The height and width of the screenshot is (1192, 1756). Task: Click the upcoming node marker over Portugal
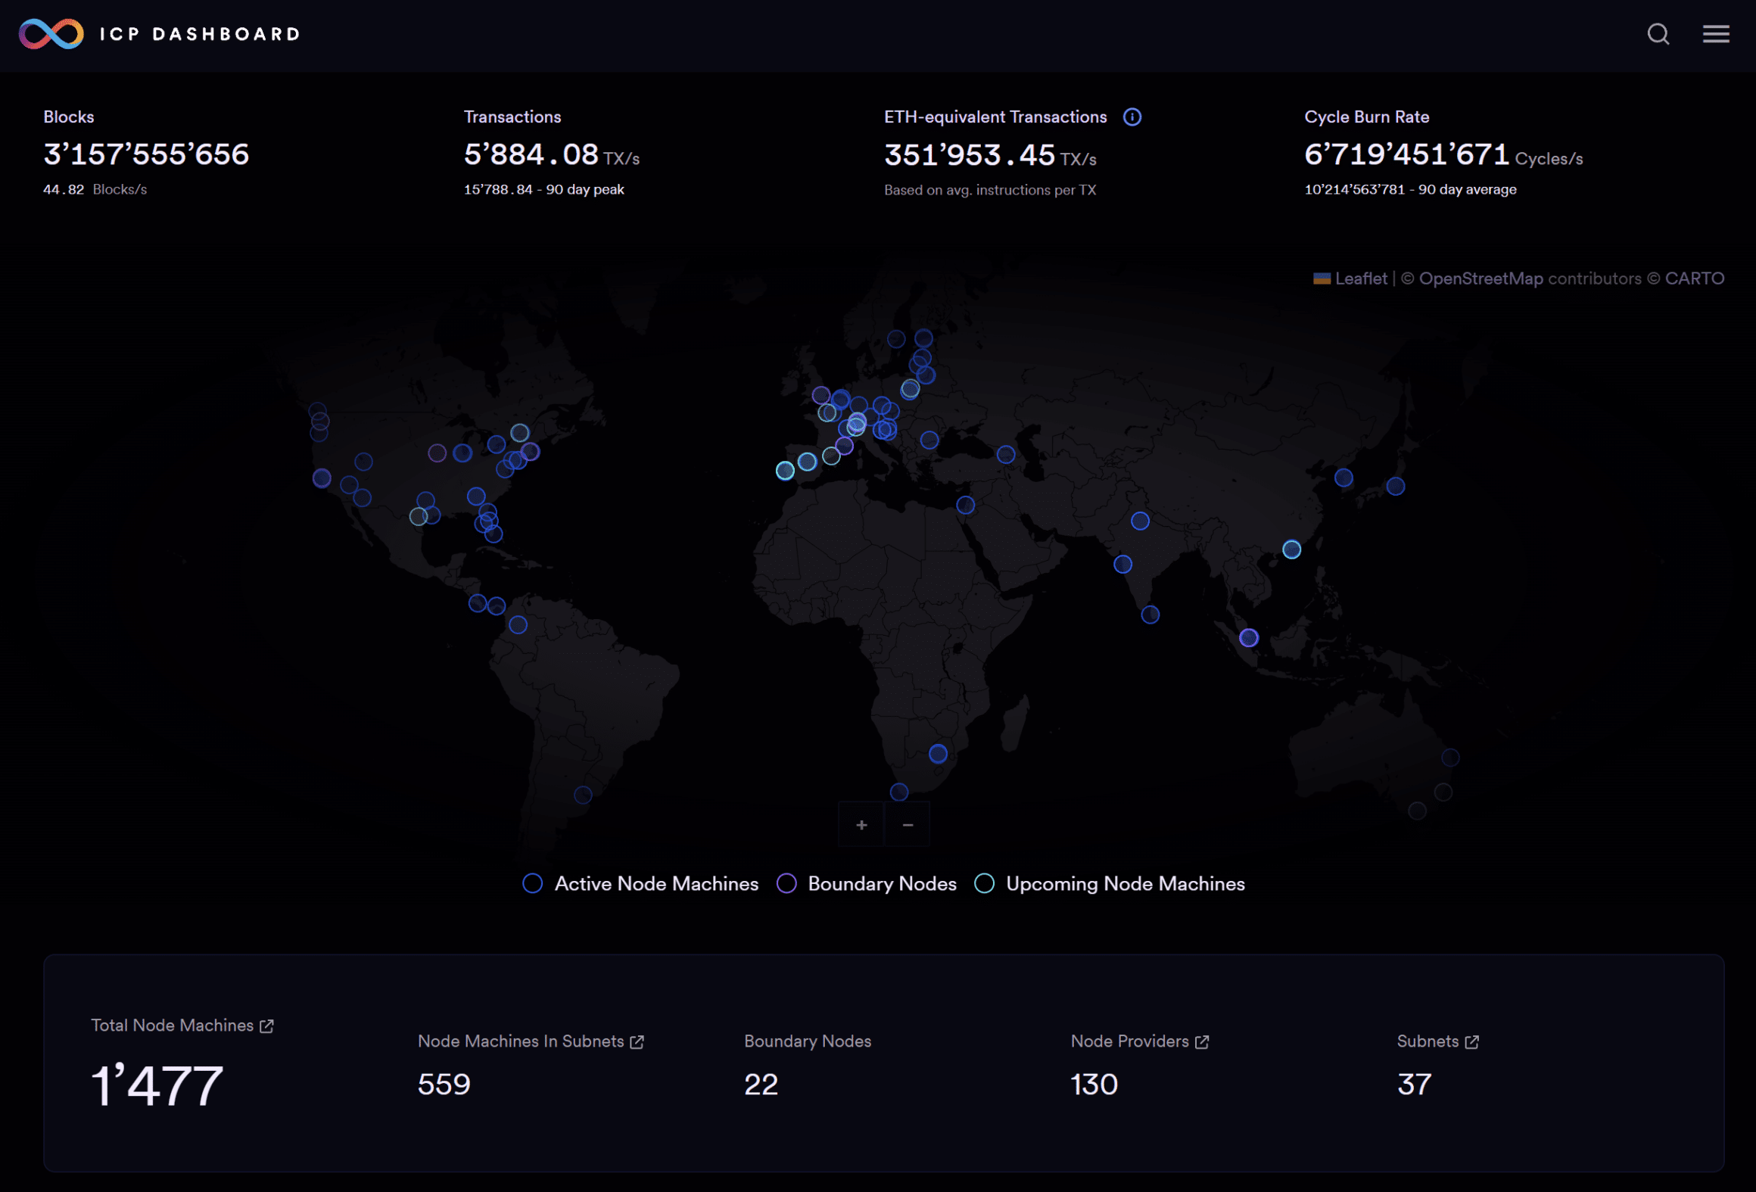[x=785, y=471]
